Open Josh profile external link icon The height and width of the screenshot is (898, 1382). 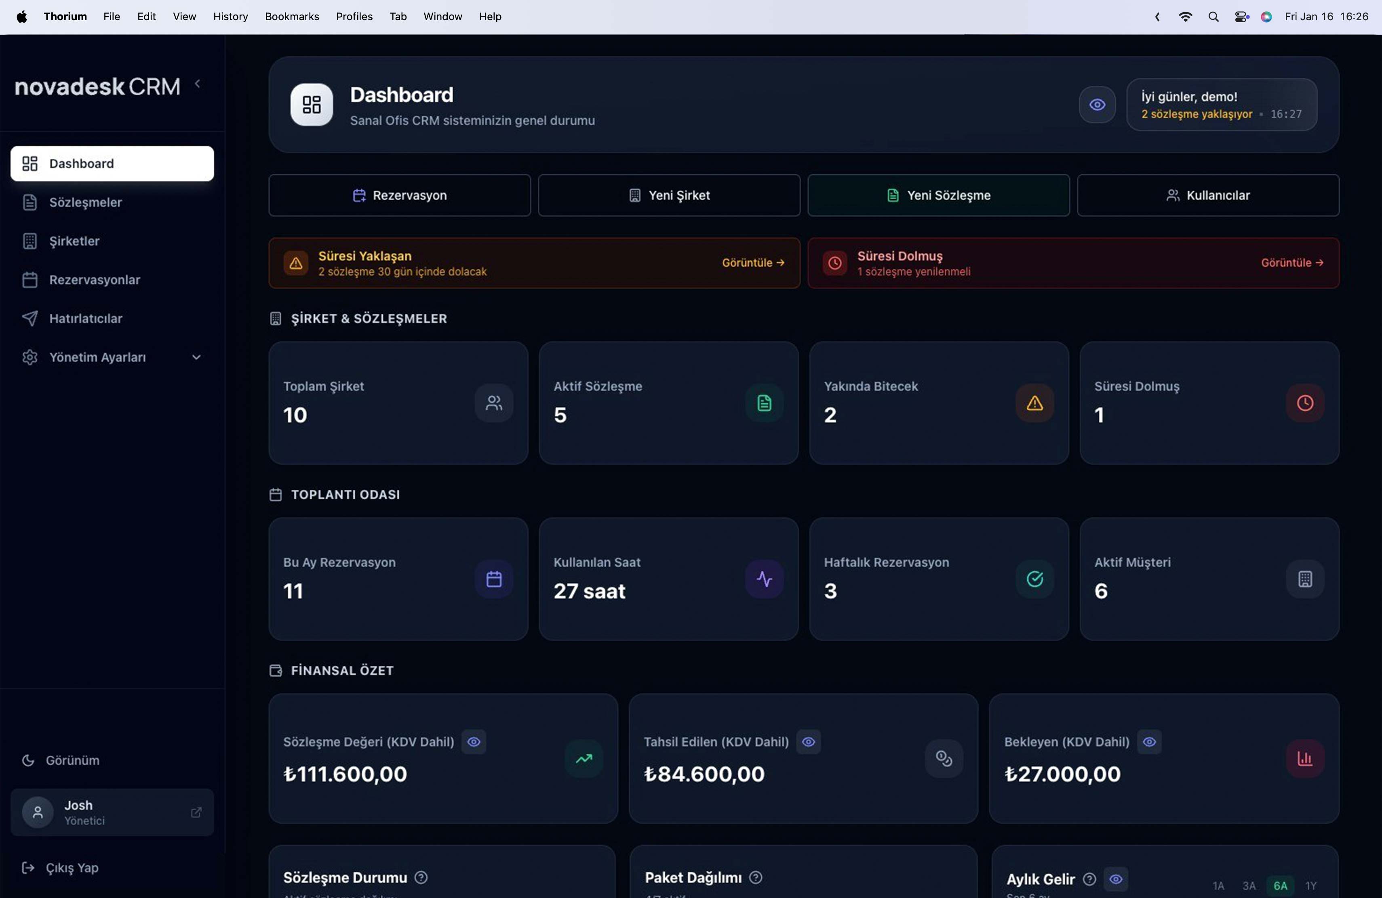[196, 812]
